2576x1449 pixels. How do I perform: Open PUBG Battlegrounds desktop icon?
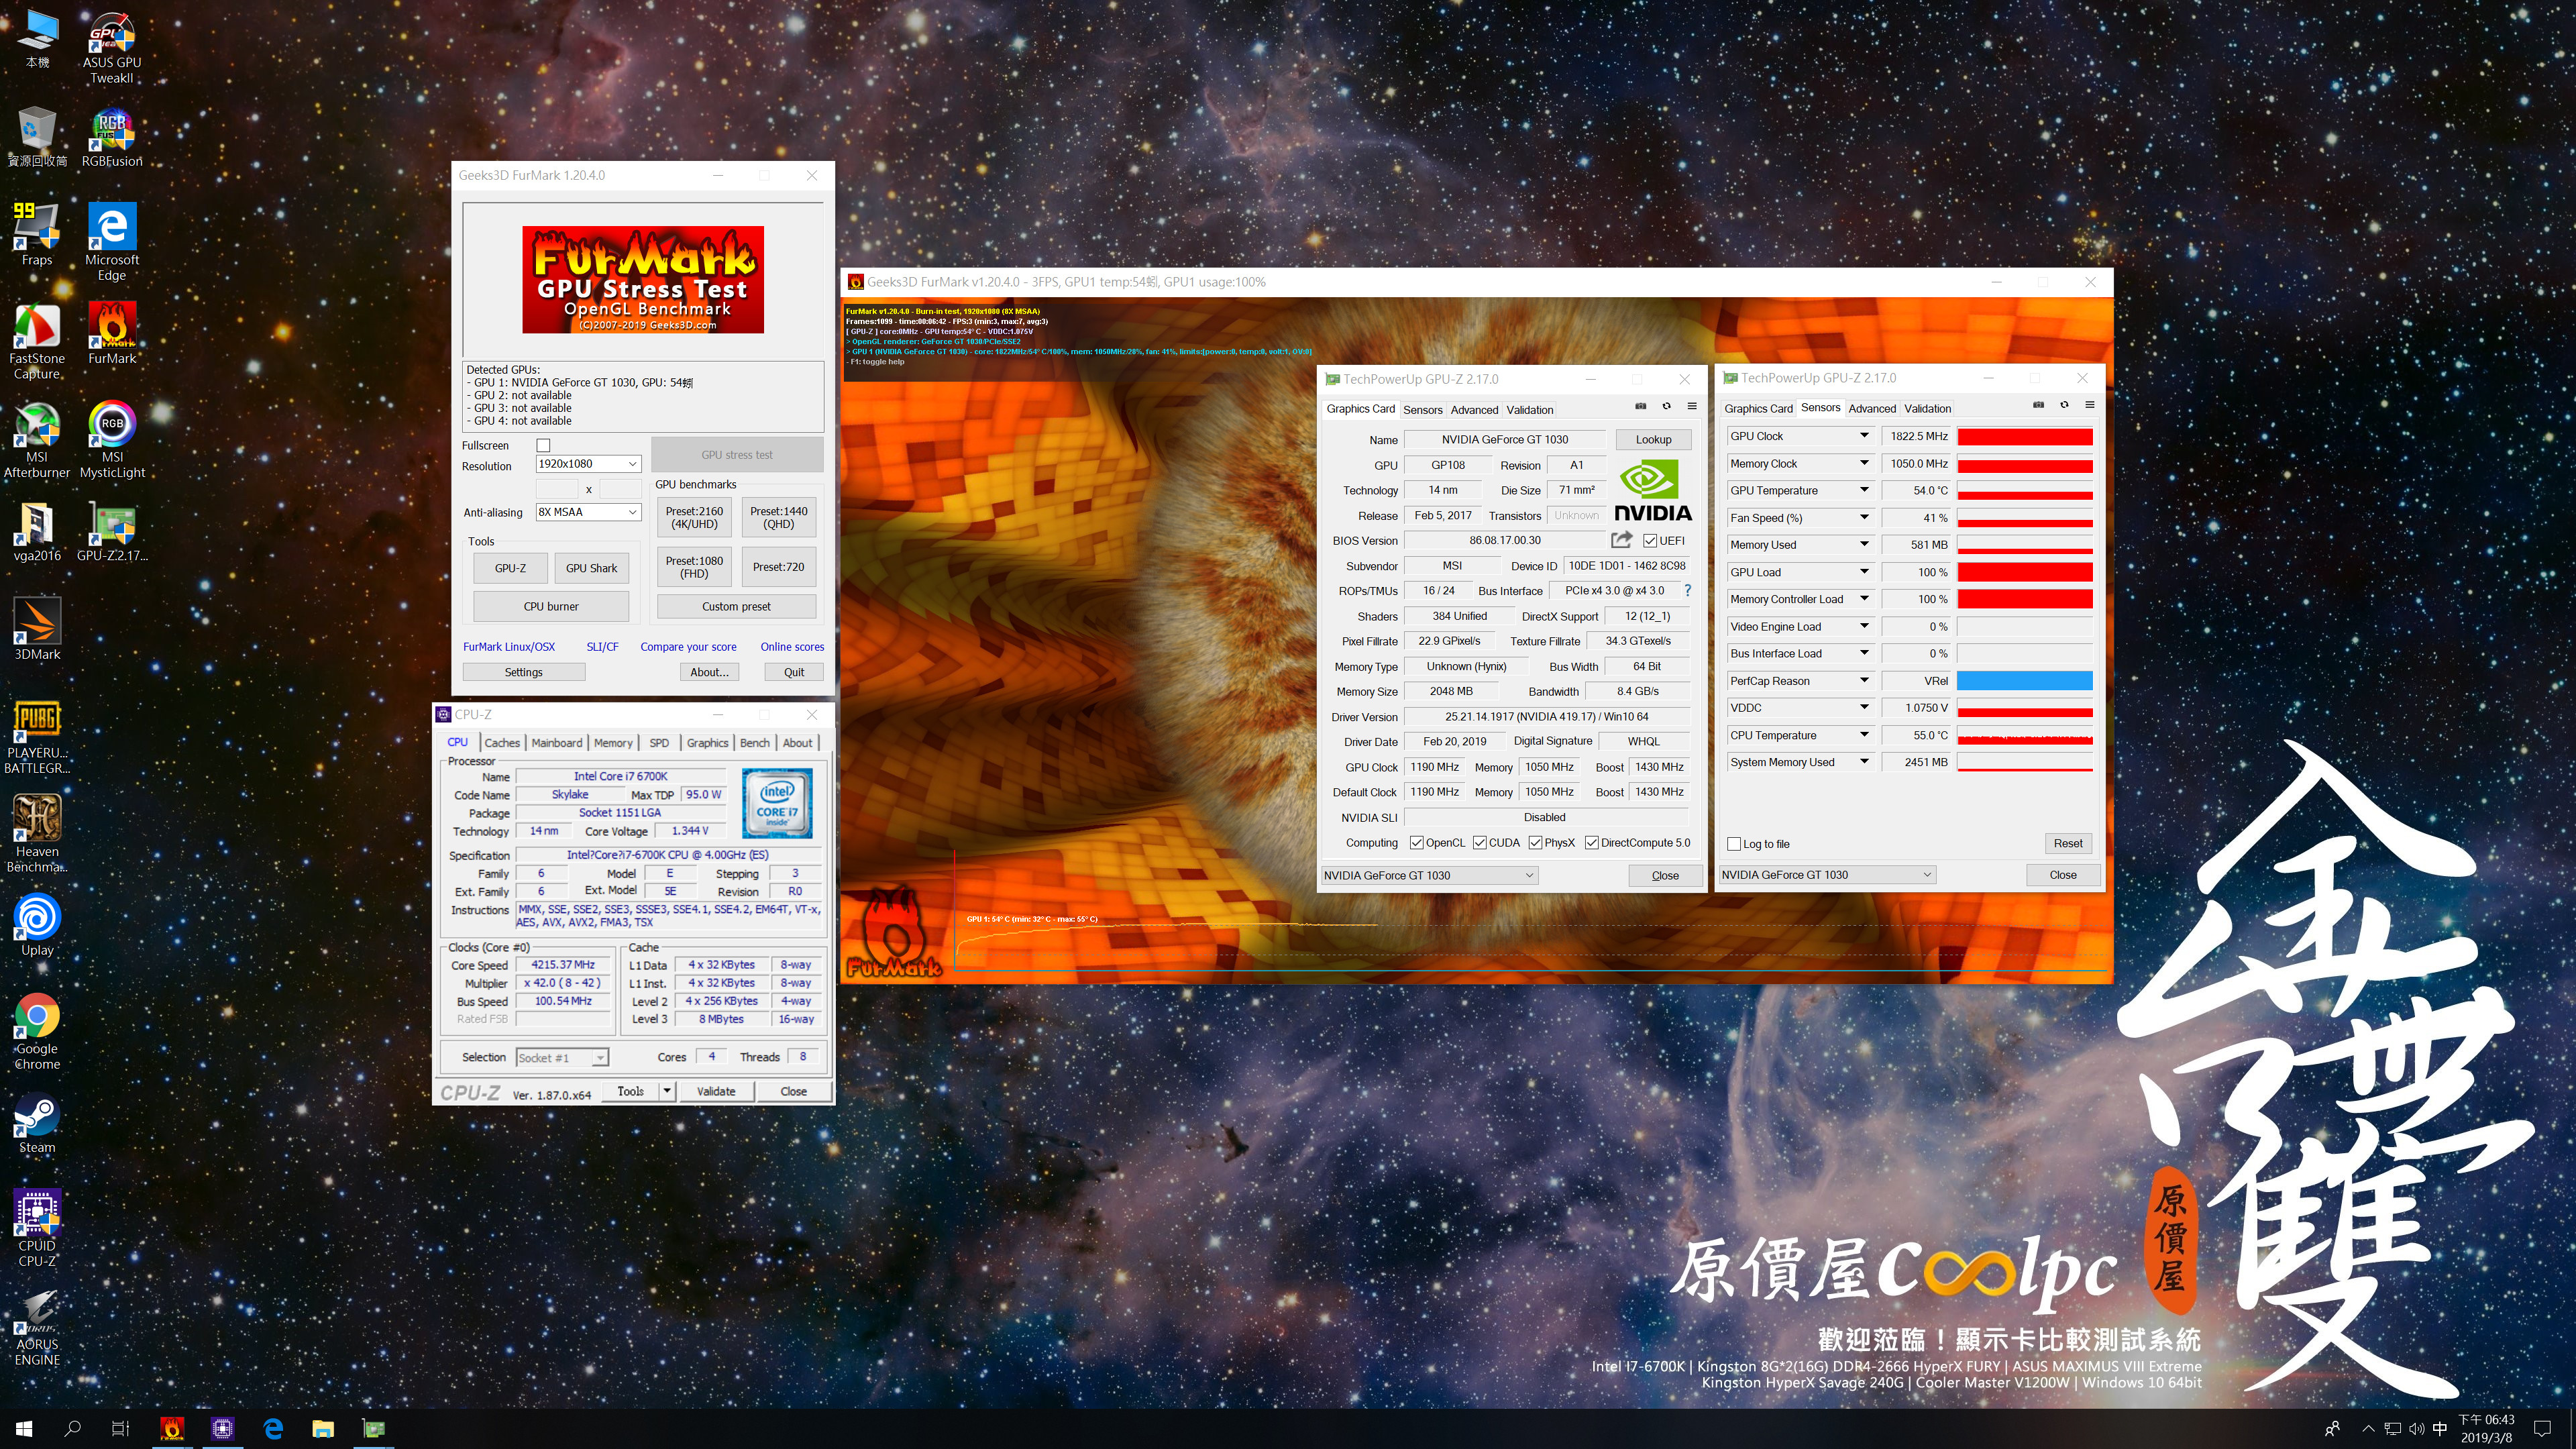point(37,736)
